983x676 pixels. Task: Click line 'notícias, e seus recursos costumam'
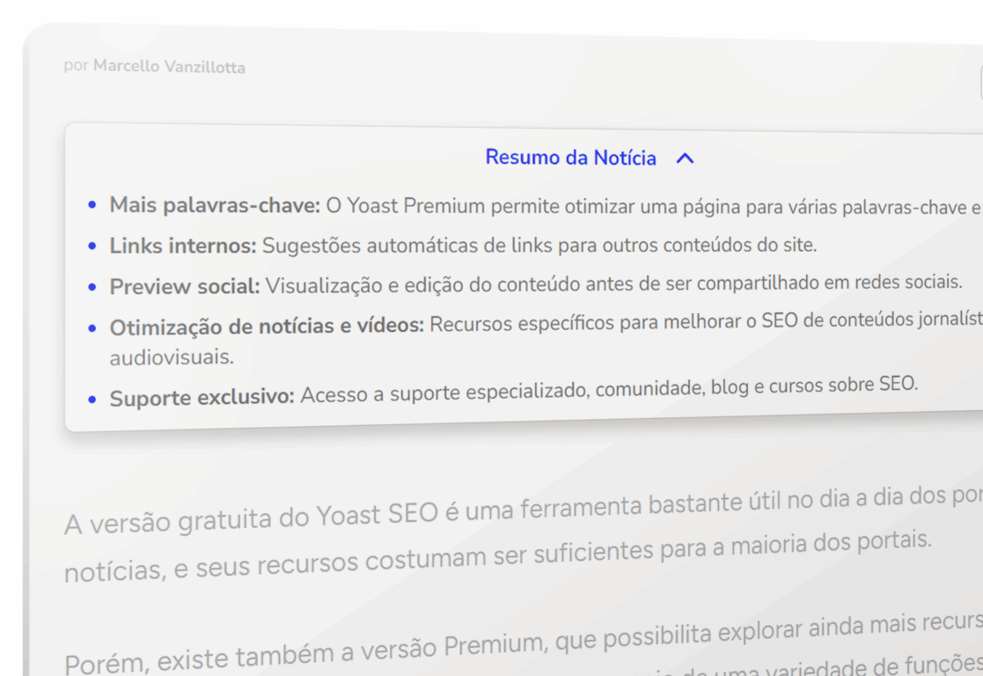coord(498,555)
